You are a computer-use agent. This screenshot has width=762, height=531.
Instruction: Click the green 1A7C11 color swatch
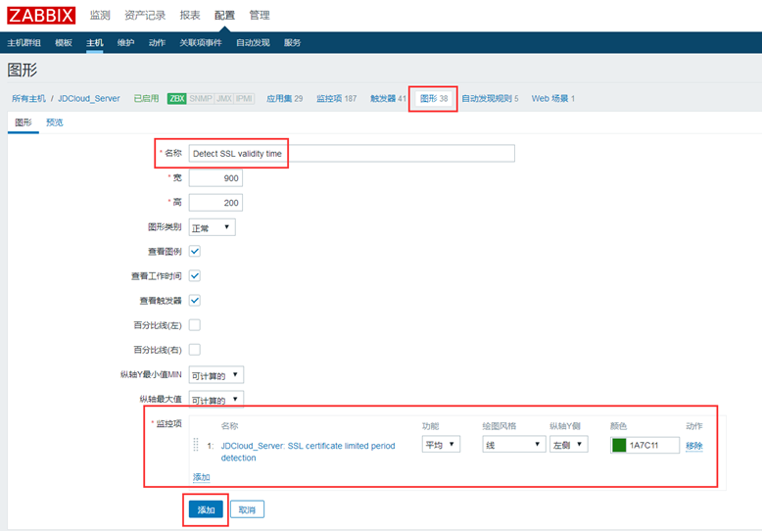(619, 445)
